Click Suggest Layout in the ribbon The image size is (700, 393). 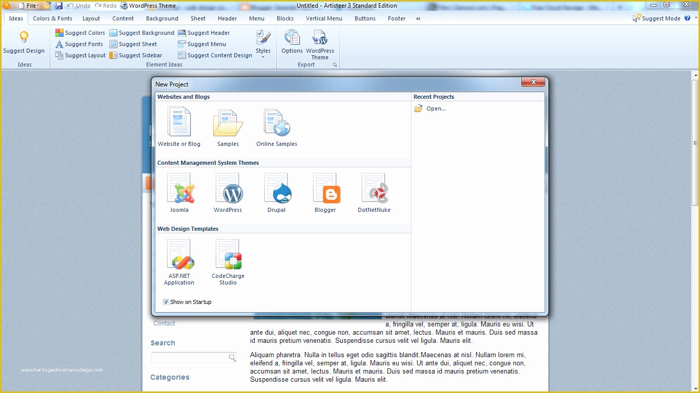pos(80,55)
